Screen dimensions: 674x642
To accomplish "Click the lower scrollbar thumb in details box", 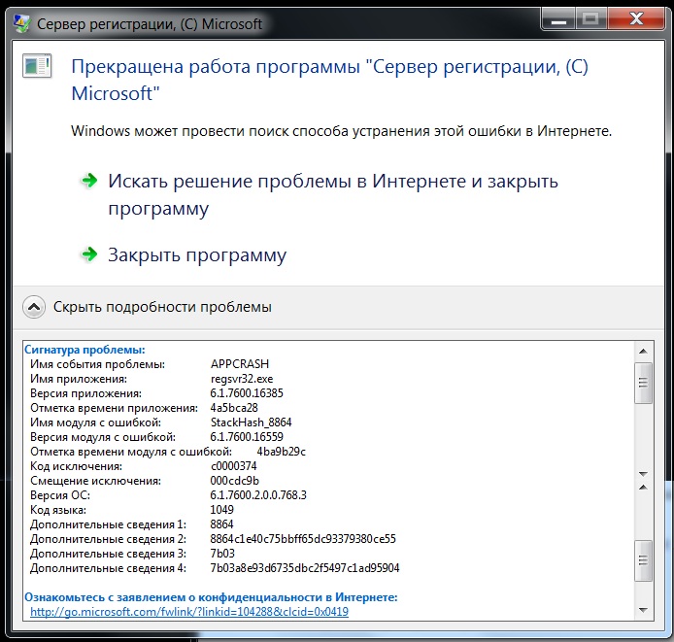I will pos(643,560).
